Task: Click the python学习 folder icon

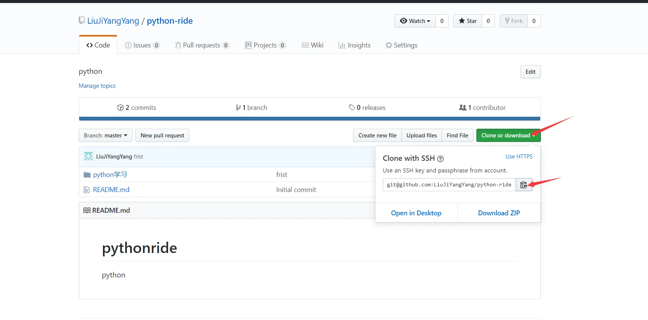Action: click(87, 175)
